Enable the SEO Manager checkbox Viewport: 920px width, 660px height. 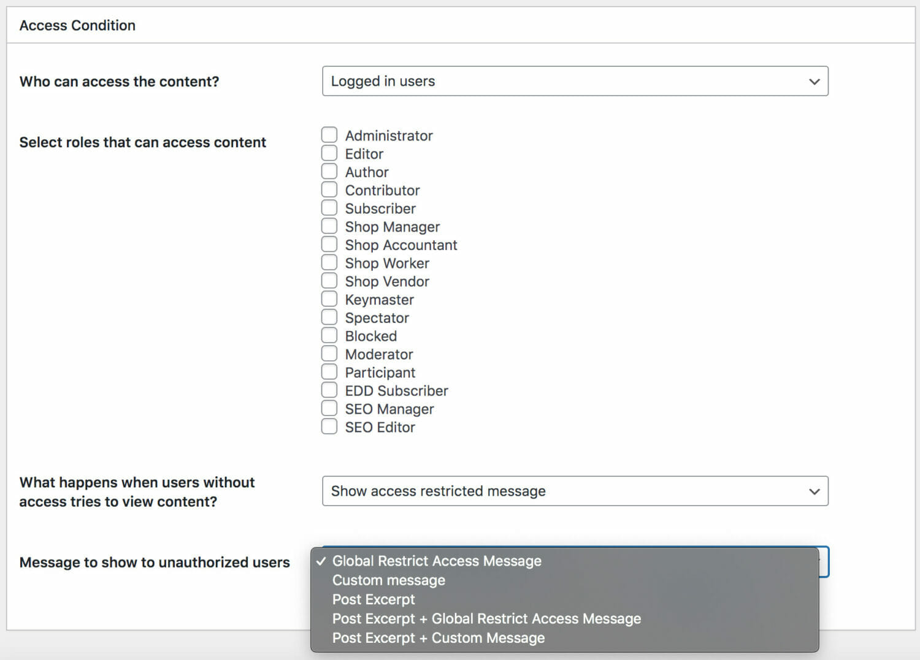pos(329,408)
